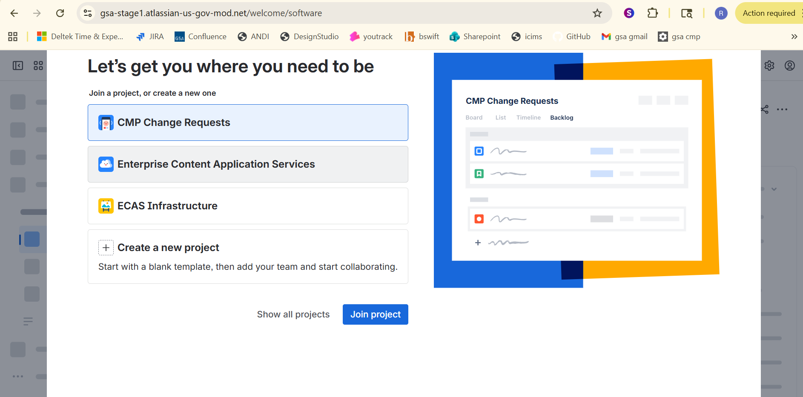The width and height of the screenshot is (803, 397).
Task: Open the DesignStudio bookmark
Action: point(310,37)
